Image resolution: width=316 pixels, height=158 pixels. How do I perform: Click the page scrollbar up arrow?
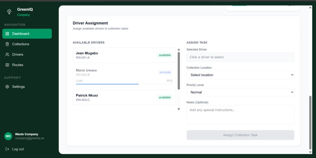(310, 7)
